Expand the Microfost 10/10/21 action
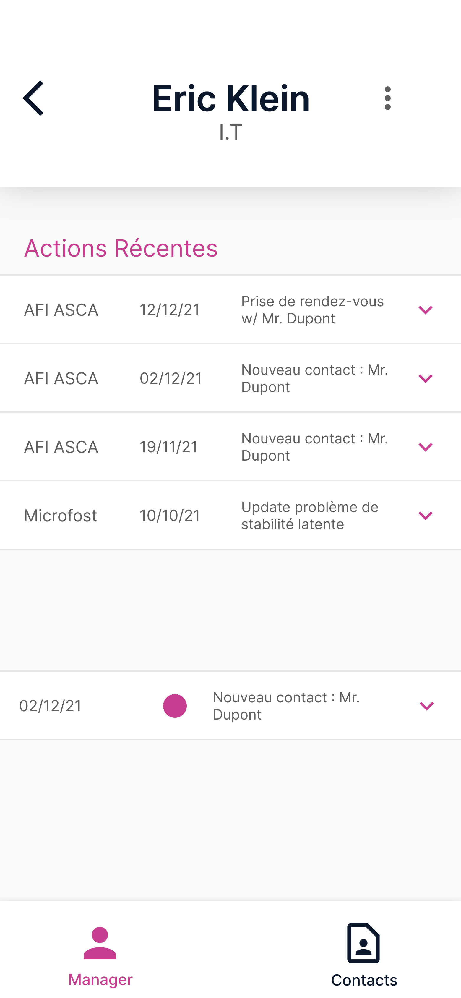The width and height of the screenshot is (461, 998). tap(425, 516)
